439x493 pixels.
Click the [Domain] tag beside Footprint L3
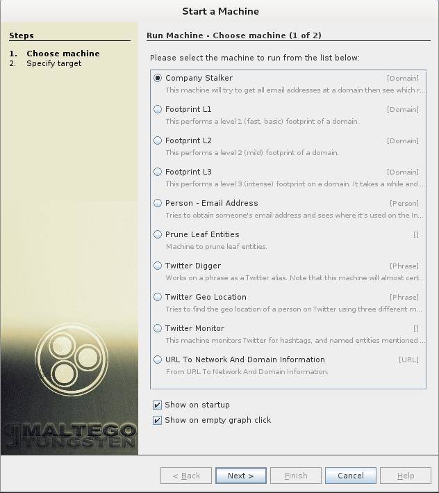403,172
